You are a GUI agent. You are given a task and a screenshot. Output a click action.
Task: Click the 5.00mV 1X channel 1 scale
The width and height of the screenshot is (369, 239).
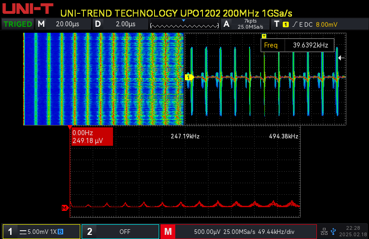[42, 232]
